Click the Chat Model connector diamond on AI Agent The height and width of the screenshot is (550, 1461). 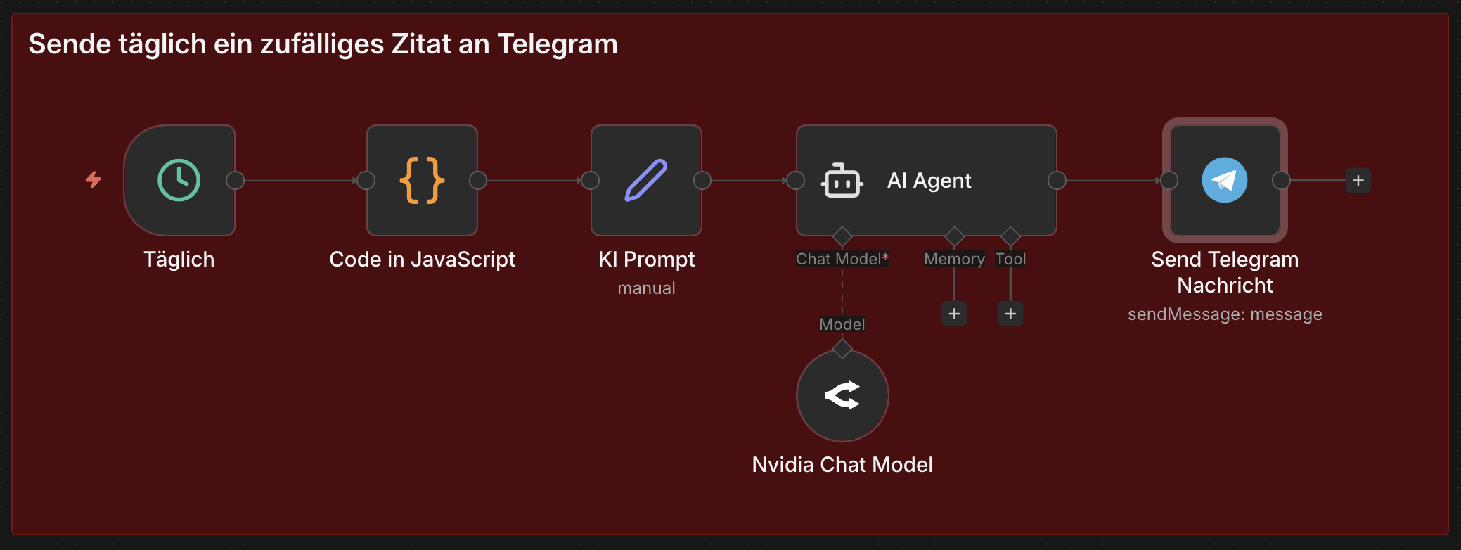(842, 236)
